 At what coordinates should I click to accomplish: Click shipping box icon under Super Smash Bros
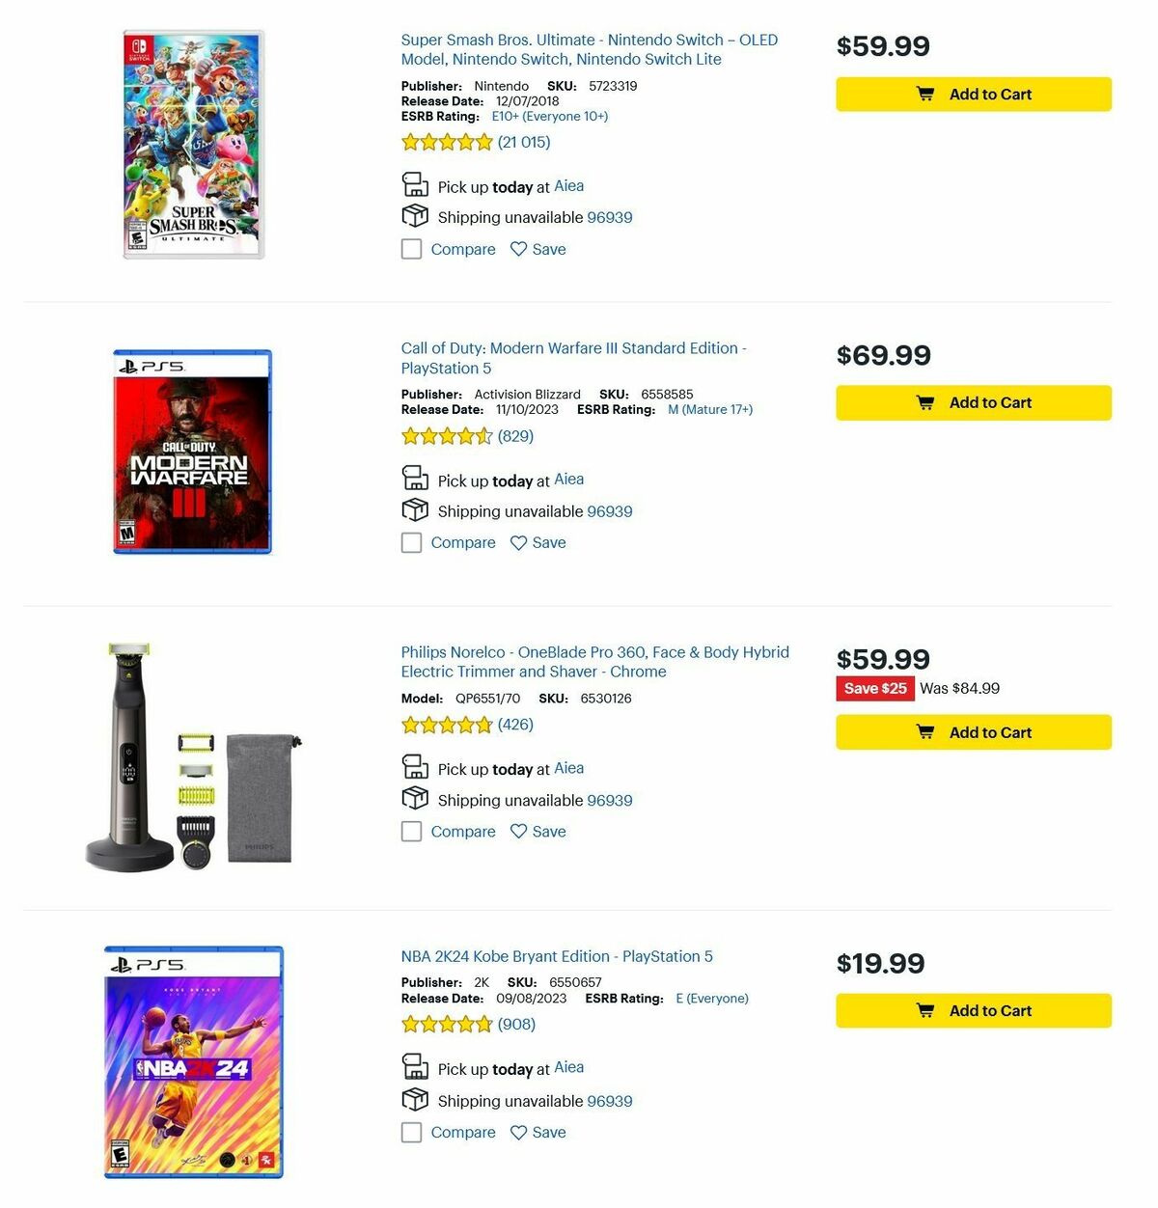click(415, 215)
